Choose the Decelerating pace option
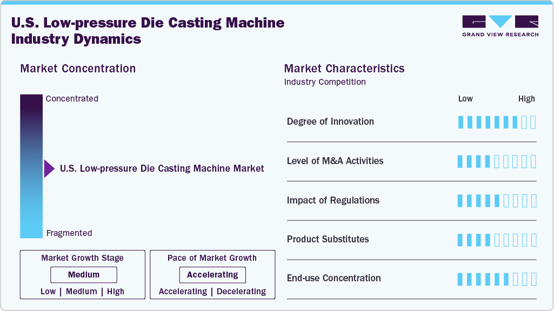The height and width of the screenshot is (311, 554). pos(241,292)
